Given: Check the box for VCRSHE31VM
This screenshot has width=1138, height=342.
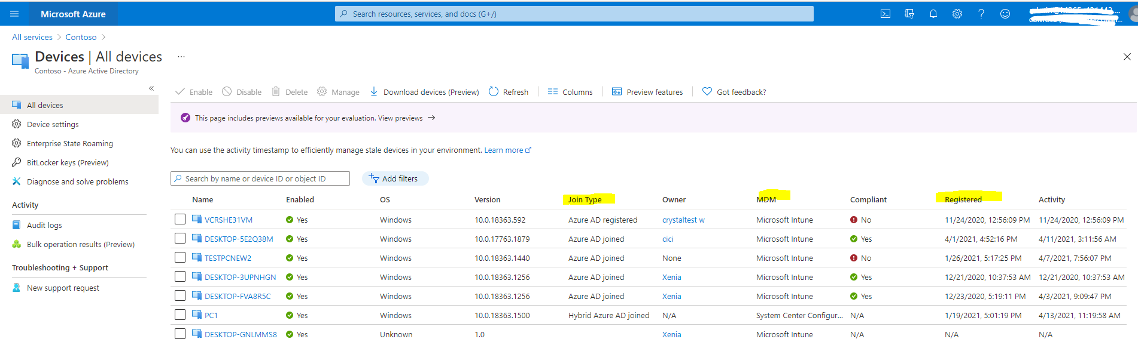Looking at the screenshot, I should point(180,219).
